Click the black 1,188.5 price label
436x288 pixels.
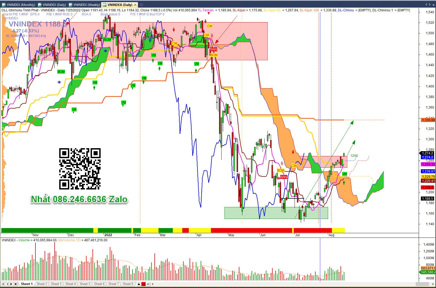click(427, 199)
